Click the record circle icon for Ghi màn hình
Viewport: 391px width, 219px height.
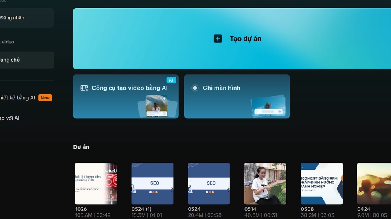coord(195,88)
